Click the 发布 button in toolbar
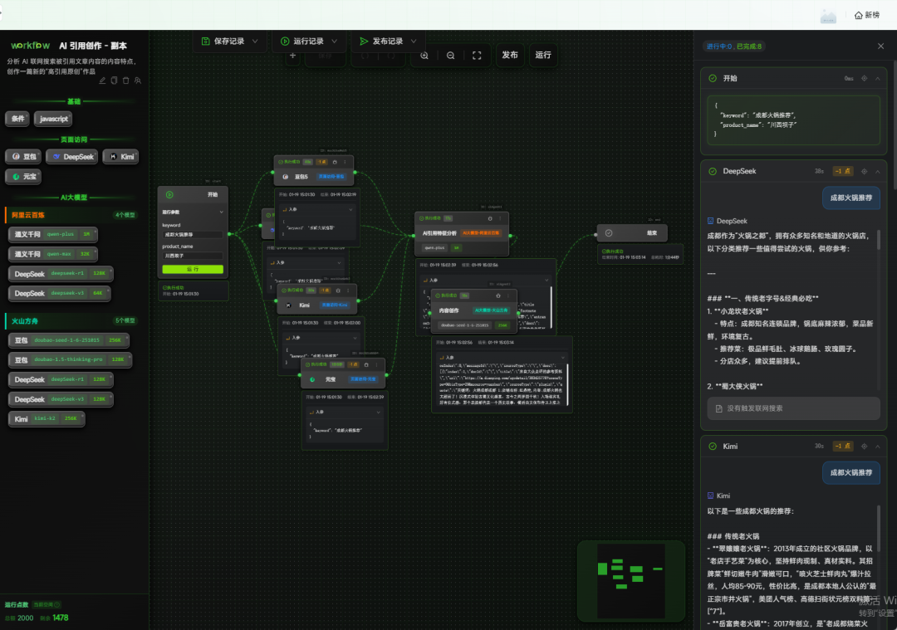Screen dimensions: 897x630 509,56
